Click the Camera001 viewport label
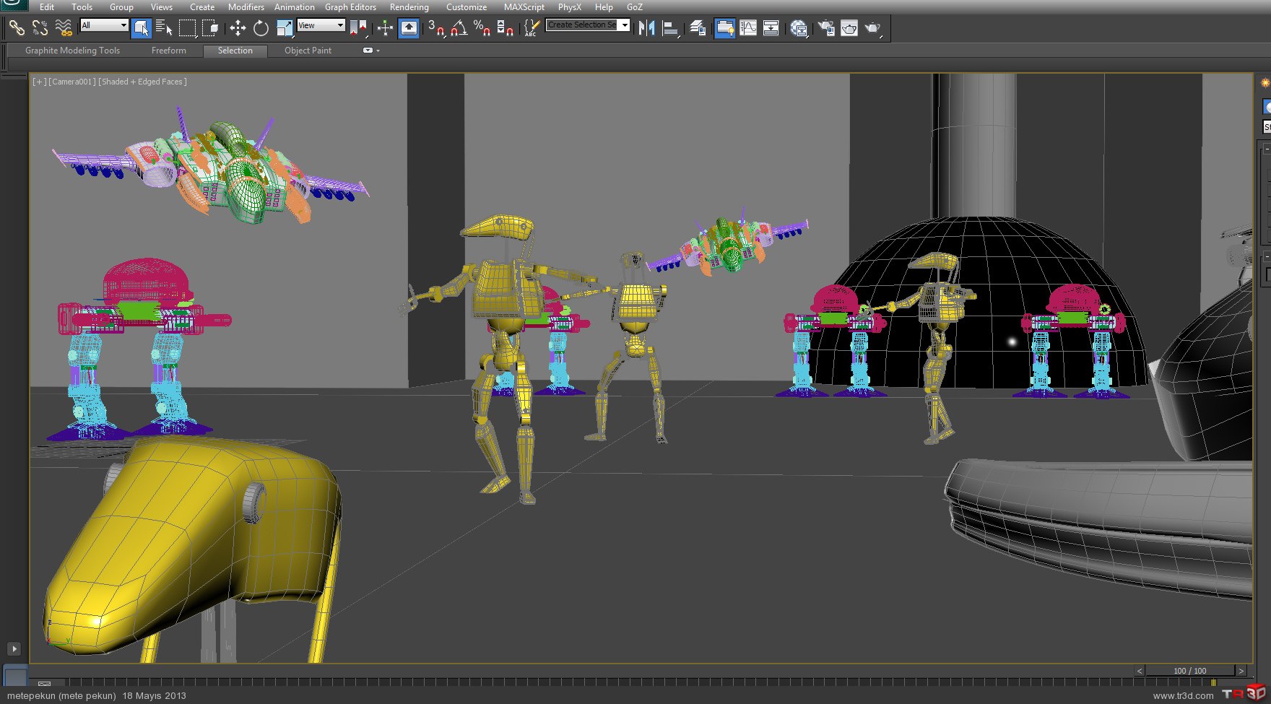The width and height of the screenshot is (1271, 704). [x=72, y=82]
